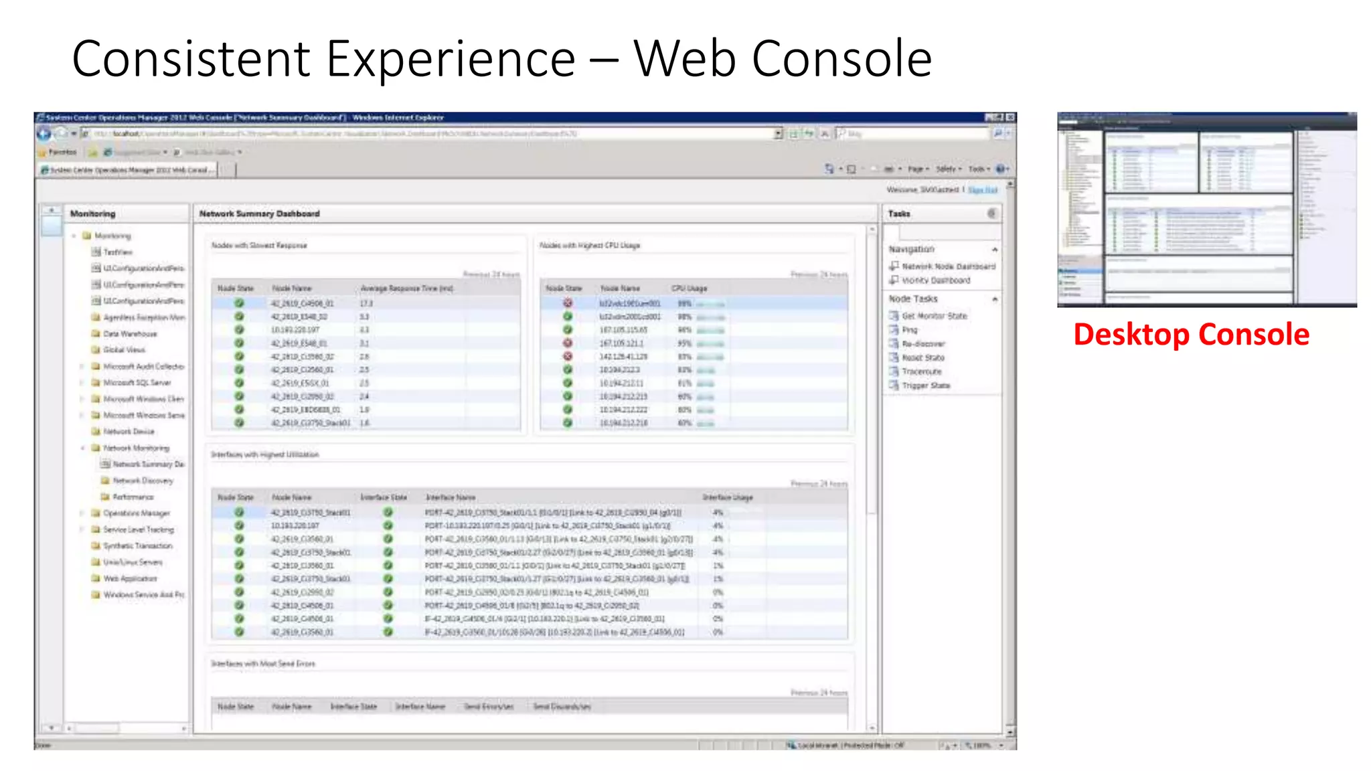
Task: Collapse the Navigation section chevron
Action: pos(995,250)
